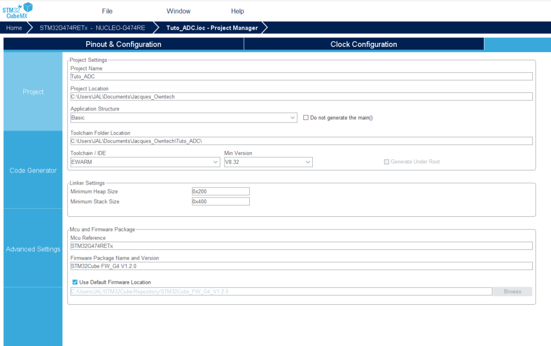Toggle Generate Under Root checkbox
The image size is (551, 346).
point(387,162)
